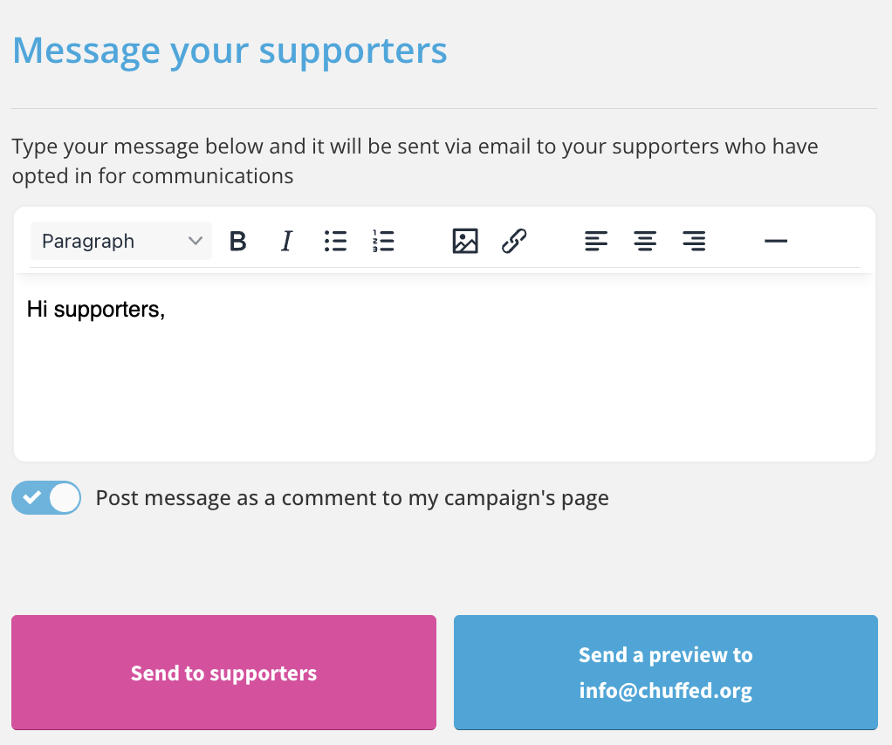The image size is (892, 745).
Task: Align text to the left
Action: click(x=596, y=241)
